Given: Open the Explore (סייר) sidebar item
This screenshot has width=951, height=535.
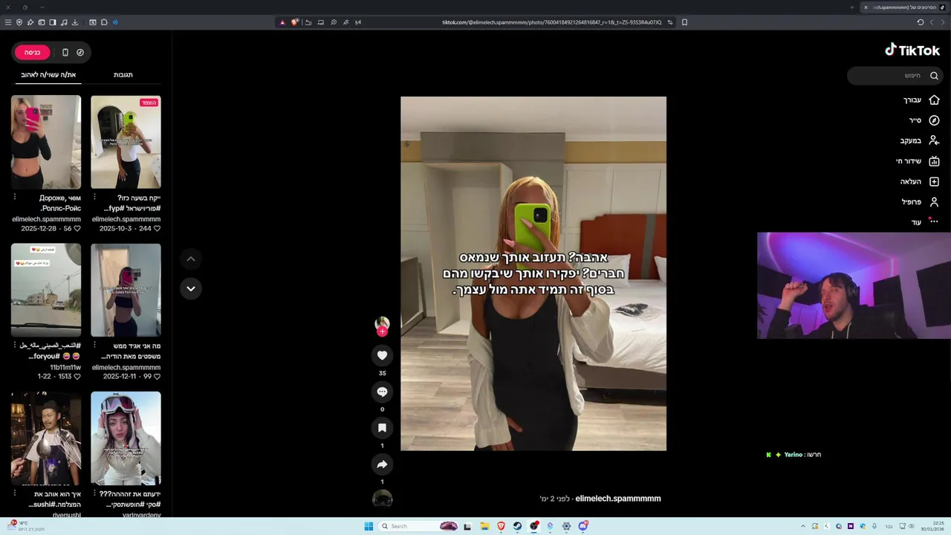Looking at the screenshot, I should pyautogui.click(x=924, y=120).
